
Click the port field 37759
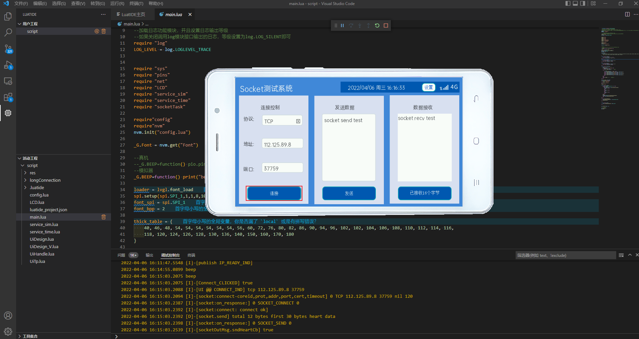[x=282, y=168]
